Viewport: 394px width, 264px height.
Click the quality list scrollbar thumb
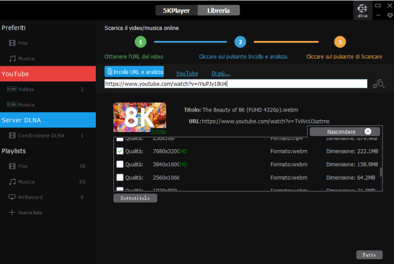click(x=381, y=172)
